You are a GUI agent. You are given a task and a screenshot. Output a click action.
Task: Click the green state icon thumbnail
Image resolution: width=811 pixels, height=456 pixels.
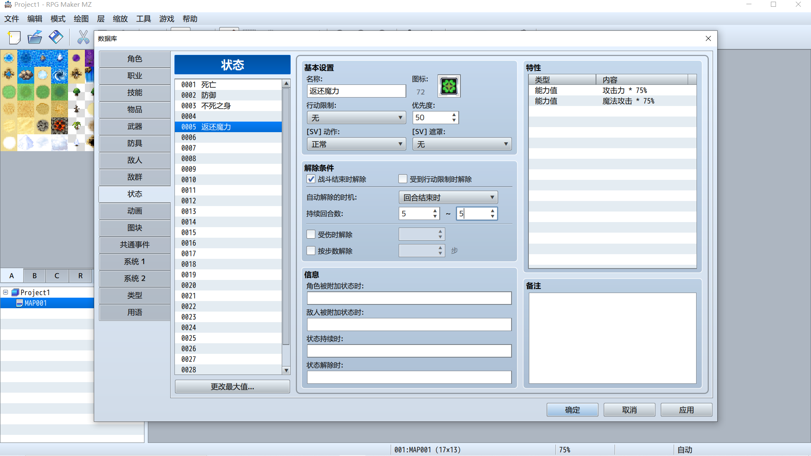(x=449, y=86)
